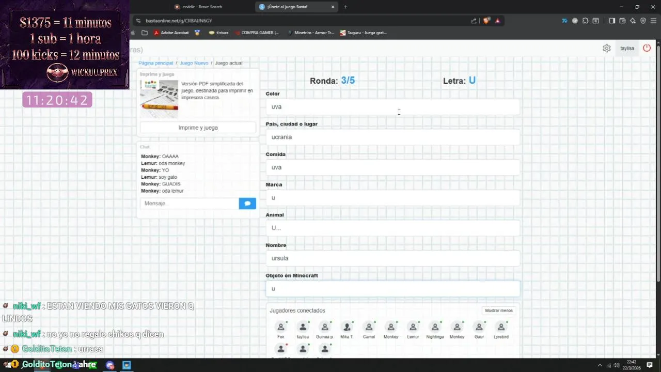Select Fox player avatar
The image size is (661, 372).
coord(281,327)
